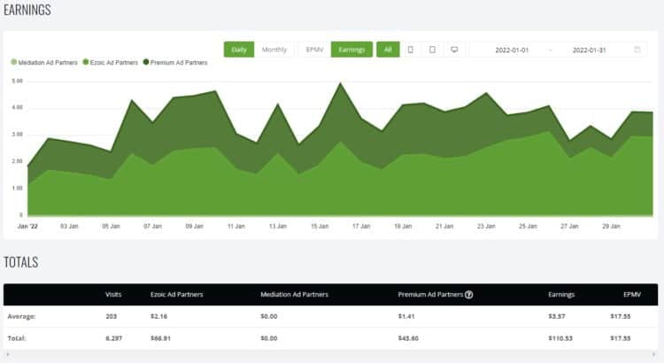664x363 pixels.
Task: Edit start date 2022-01-01 field
Action: click(512, 50)
